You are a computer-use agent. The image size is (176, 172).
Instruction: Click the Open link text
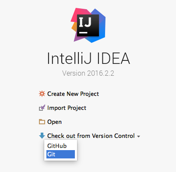point(54,122)
